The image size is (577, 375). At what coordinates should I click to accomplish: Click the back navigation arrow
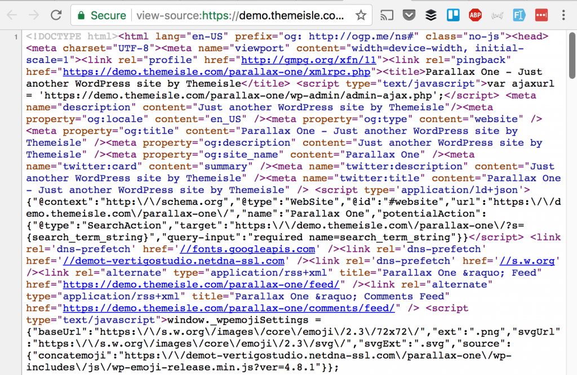pos(11,15)
